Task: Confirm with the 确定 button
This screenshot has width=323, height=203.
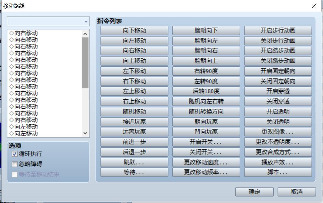Action: pos(254,192)
